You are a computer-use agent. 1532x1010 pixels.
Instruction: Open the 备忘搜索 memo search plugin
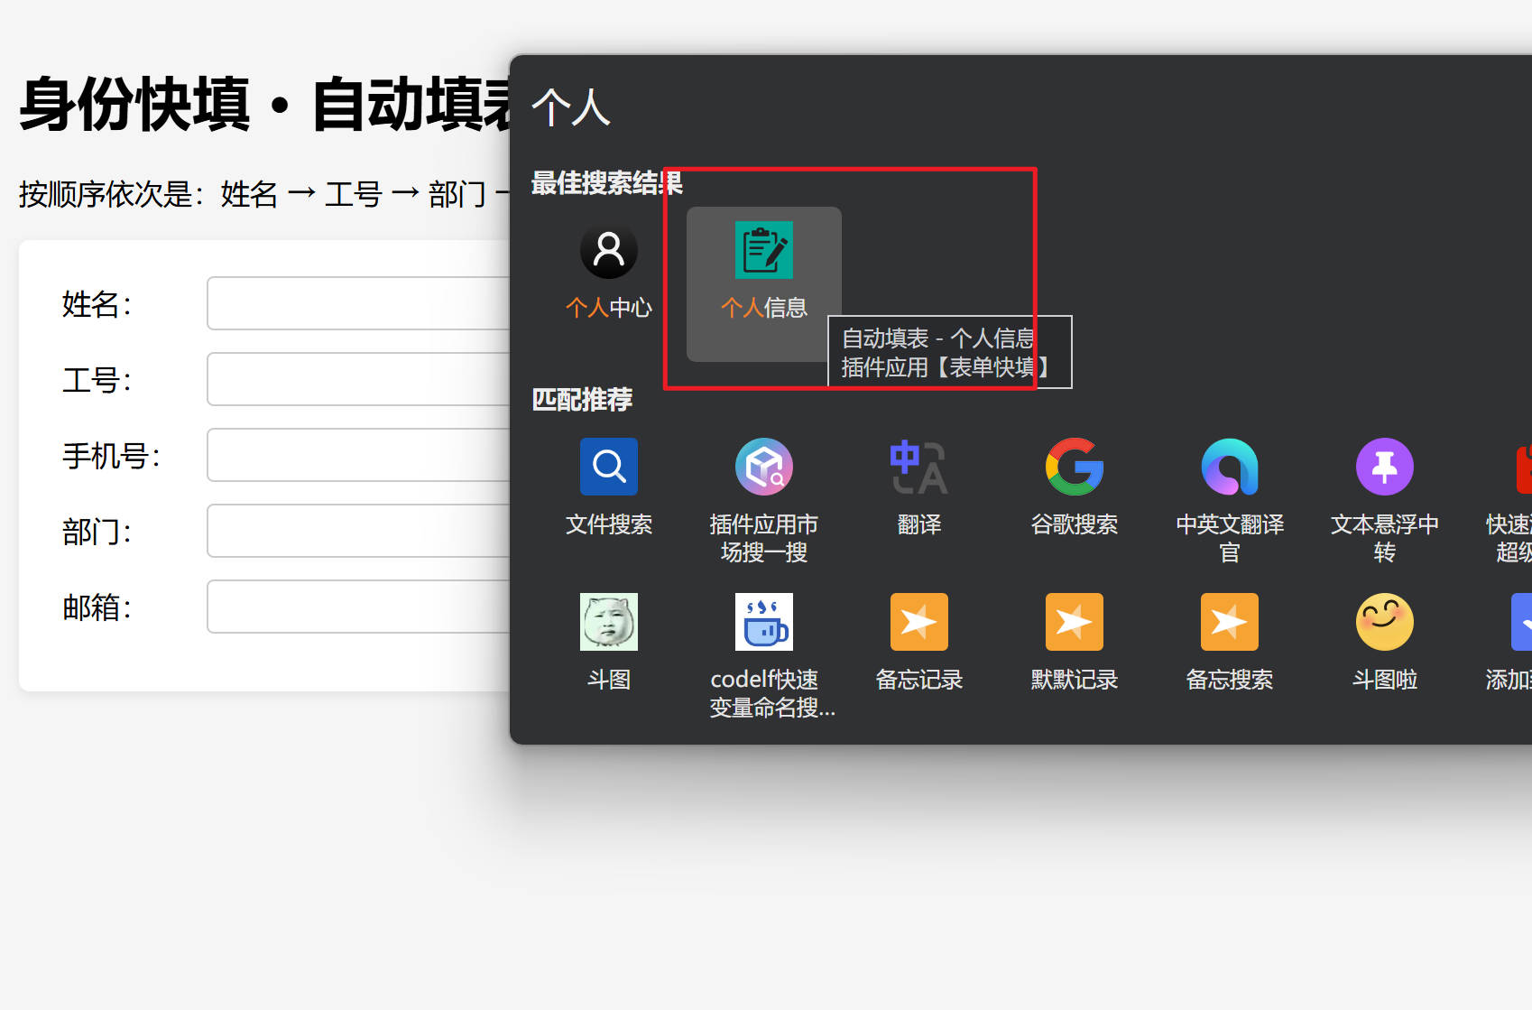1229,623
